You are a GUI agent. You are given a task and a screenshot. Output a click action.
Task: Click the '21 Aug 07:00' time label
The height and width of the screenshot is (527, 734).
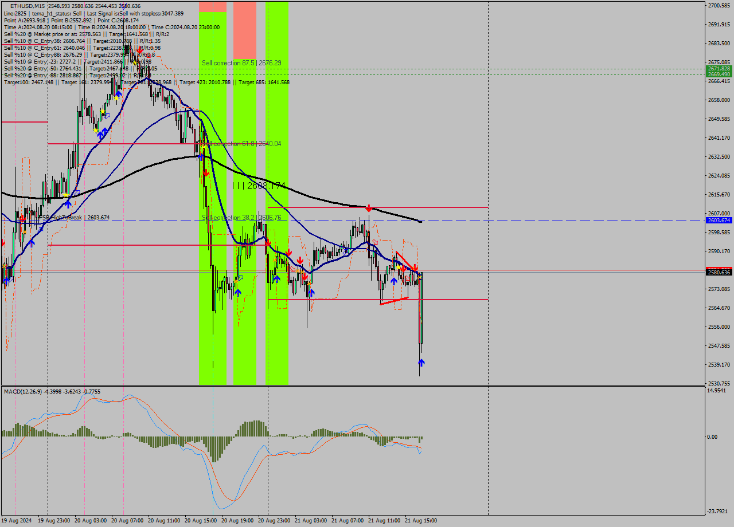(x=348, y=521)
